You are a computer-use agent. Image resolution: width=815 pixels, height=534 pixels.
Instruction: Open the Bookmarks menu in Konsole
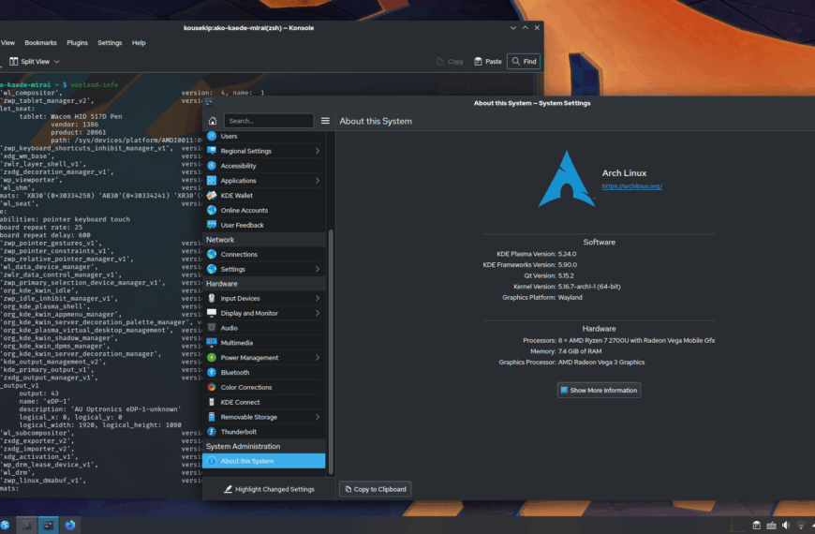[x=40, y=43]
